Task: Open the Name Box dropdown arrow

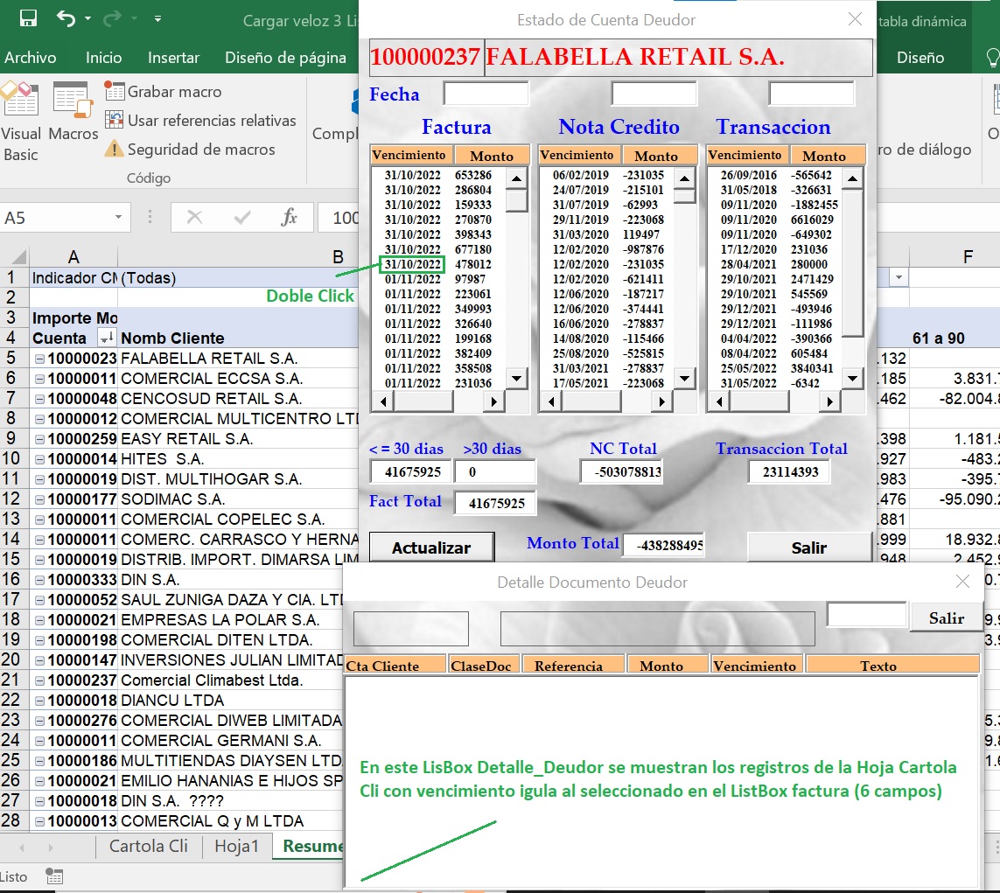Action: click(x=118, y=218)
